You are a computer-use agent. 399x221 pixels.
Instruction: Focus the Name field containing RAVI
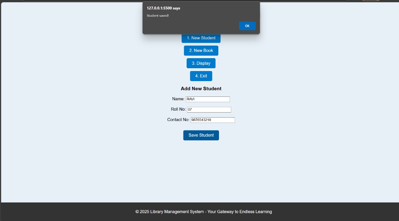(208, 99)
